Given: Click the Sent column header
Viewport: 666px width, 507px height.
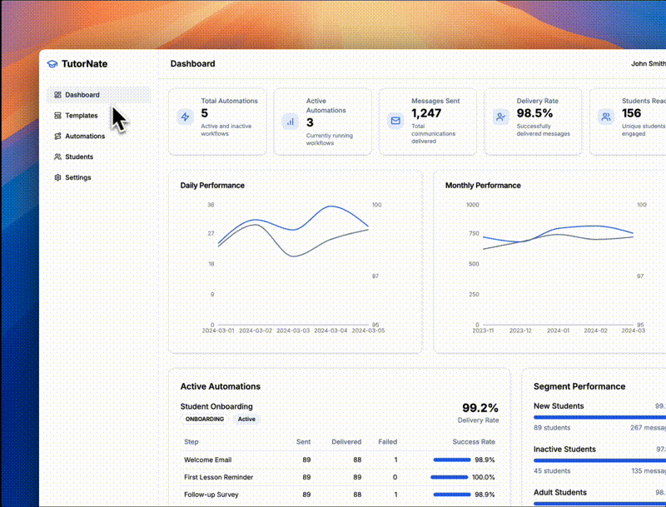Looking at the screenshot, I should coord(303,442).
